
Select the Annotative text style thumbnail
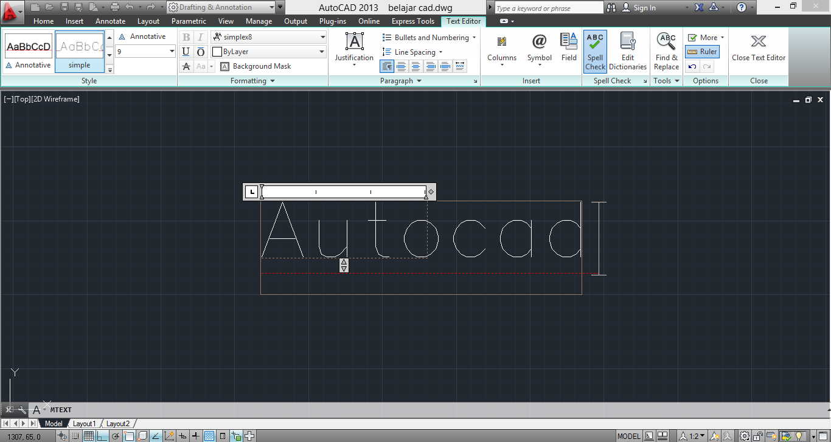(x=29, y=52)
